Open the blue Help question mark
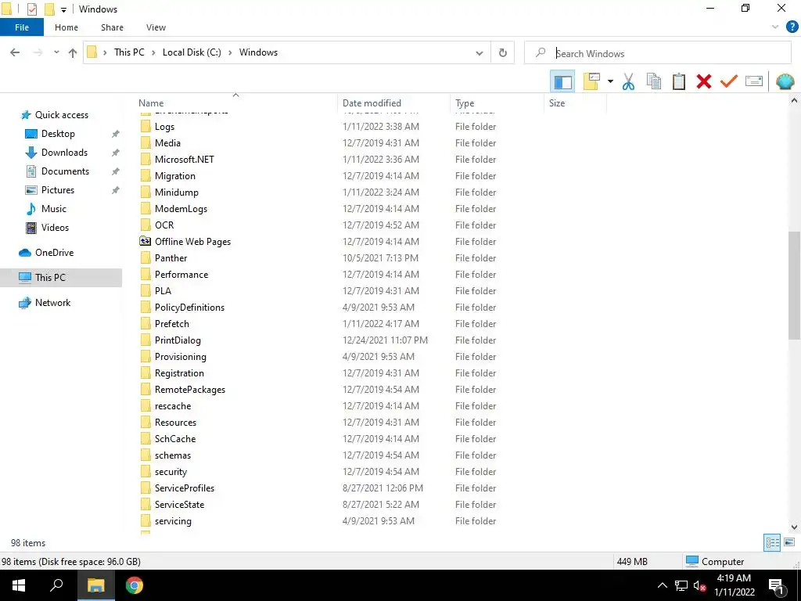Viewport: 801px width, 601px height. (x=792, y=27)
